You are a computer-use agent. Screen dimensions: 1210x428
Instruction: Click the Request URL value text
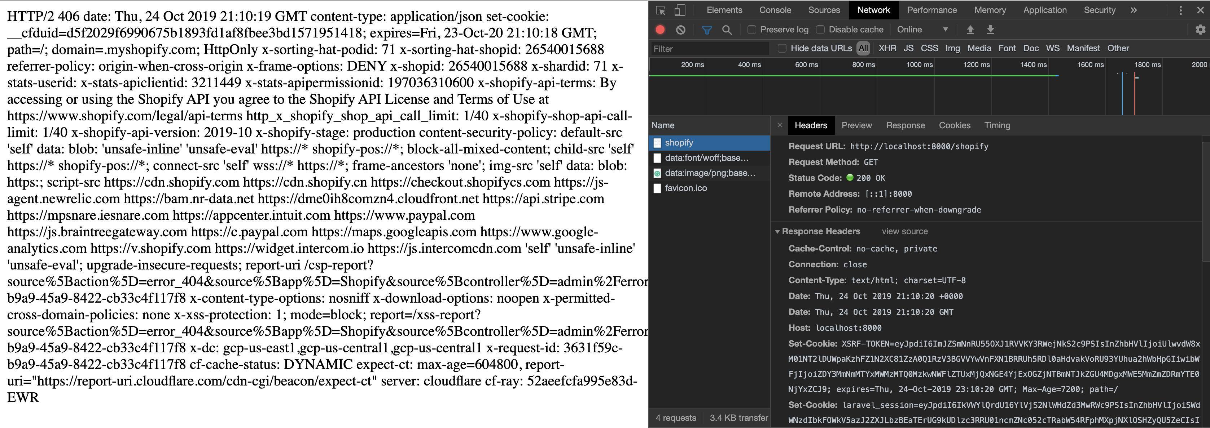click(x=919, y=146)
